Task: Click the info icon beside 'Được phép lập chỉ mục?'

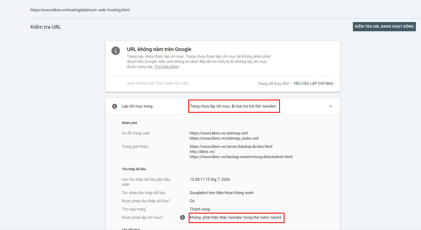Action: tap(182, 217)
